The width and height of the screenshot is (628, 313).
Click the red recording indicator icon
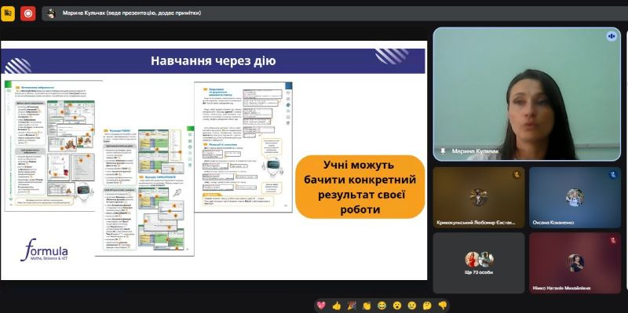point(28,13)
